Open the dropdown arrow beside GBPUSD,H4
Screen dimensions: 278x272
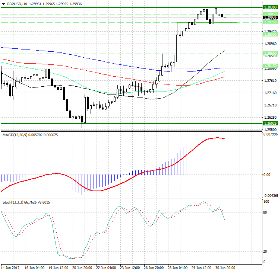click(3, 3)
